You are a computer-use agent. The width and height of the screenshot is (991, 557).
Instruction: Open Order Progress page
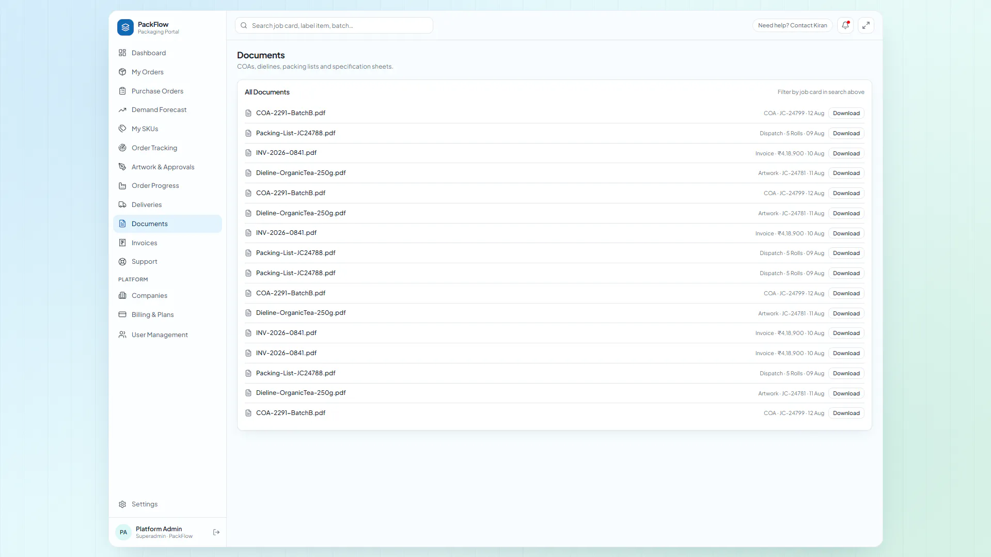point(167,186)
